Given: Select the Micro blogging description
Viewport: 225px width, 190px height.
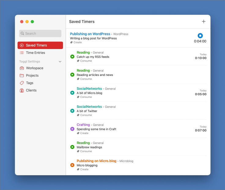Looking at the screenshot, I should [87, 166].
